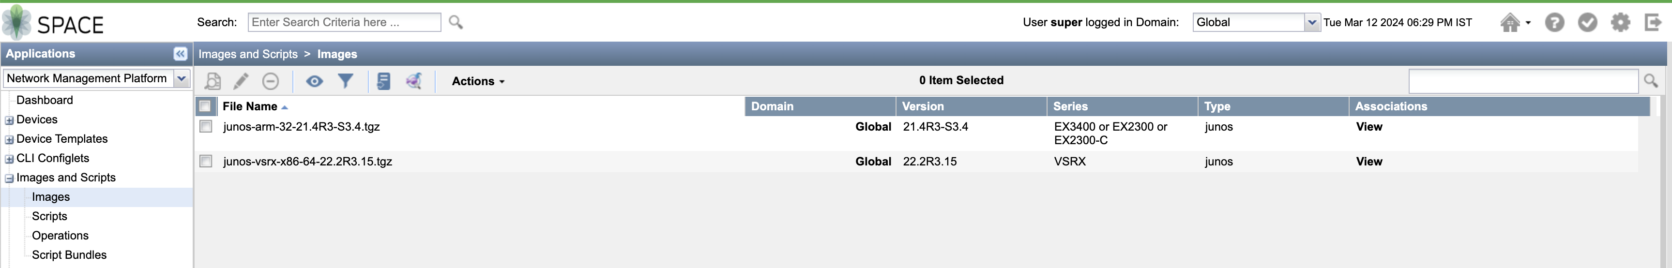Expand the Devices tree node
1672x268 pixels.
9,120
